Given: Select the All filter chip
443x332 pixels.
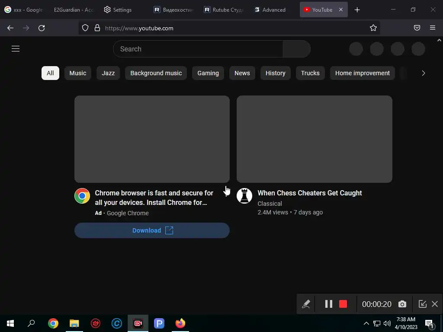Looking at the screenshot, I should click(x=50, y=73).
